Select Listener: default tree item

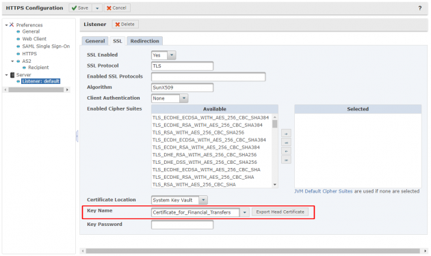pyautogui.click(x=40, y=81)
